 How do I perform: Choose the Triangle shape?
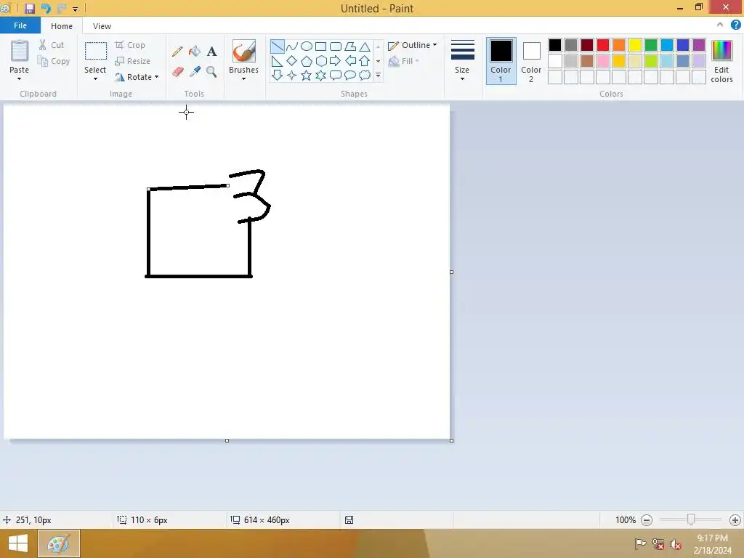[x=365, y=46]
